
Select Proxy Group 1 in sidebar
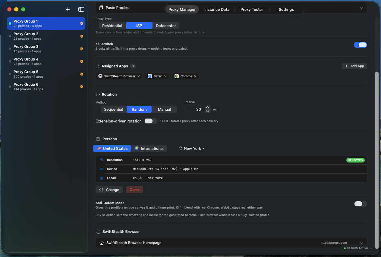point(46,23)
